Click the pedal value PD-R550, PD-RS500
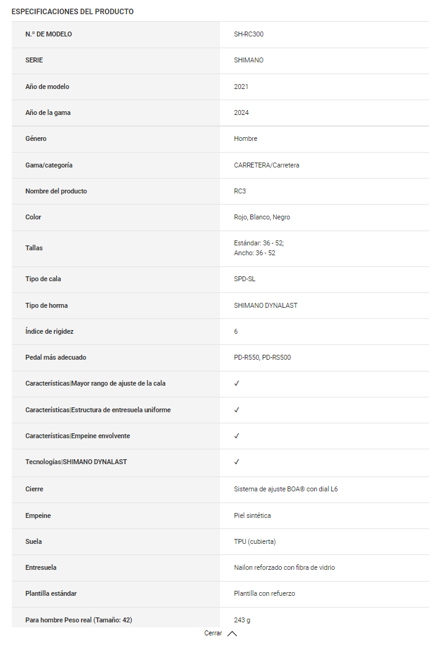This screenshot has height=657, width=437. (x=262, y=357)
